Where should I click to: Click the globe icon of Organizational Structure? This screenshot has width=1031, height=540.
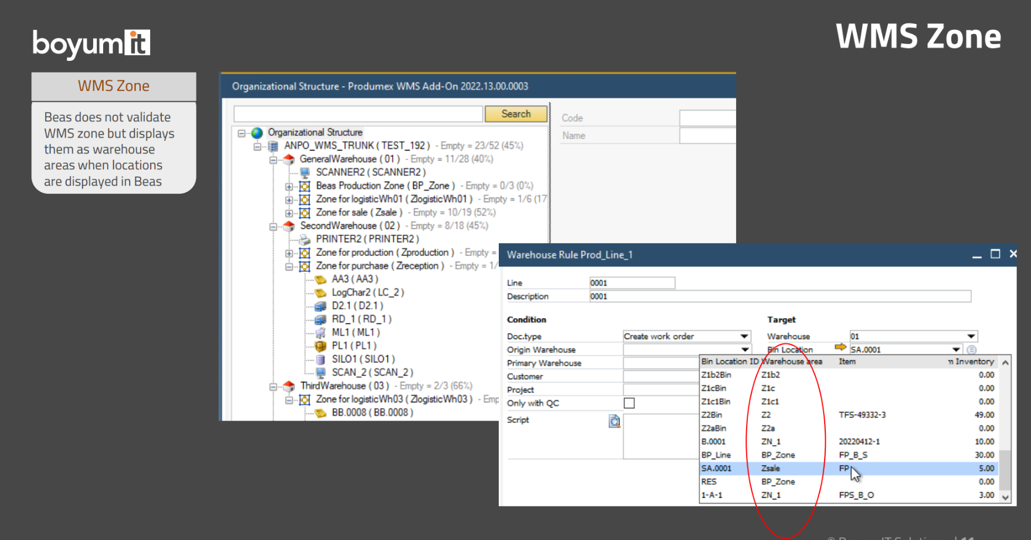257,133
